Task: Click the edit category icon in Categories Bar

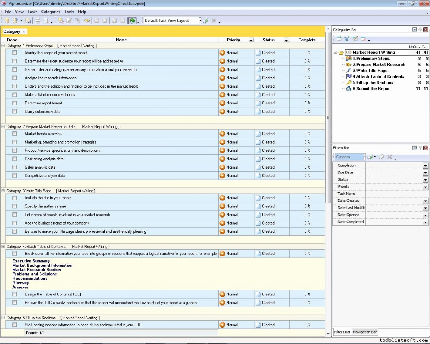Action: click(355, 39)
